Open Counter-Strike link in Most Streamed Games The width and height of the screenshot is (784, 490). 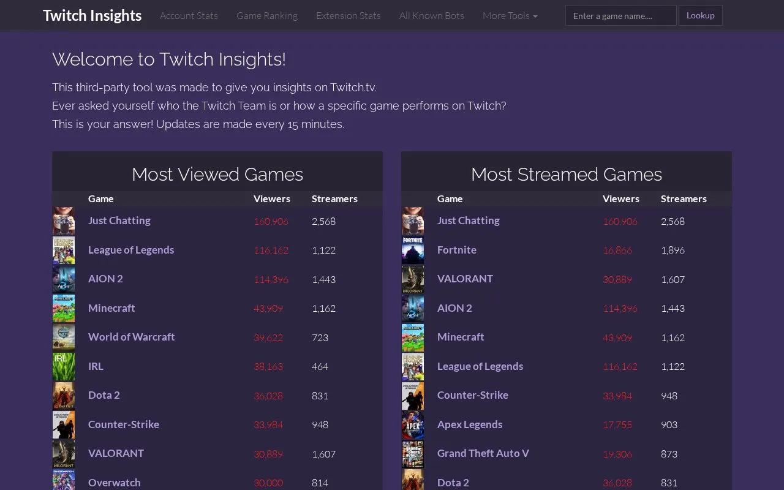click(x=473, y=395)
